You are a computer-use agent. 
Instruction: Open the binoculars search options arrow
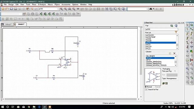[x=154, y=9]
